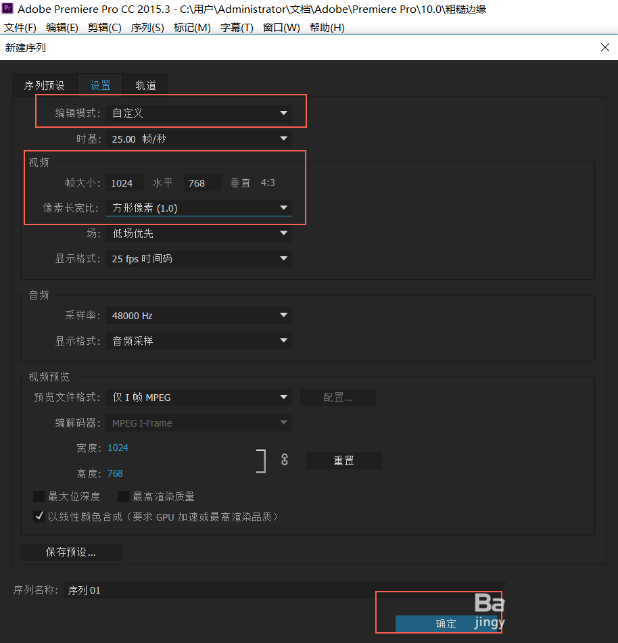
Task: Switch to the 序列预设 tab
Action: tap(45, 85)
